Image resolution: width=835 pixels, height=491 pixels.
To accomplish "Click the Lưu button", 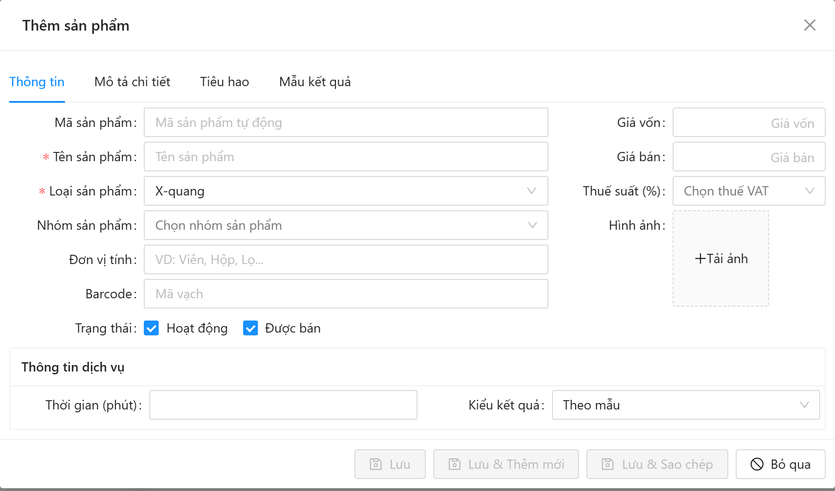I will pos(390,464).
